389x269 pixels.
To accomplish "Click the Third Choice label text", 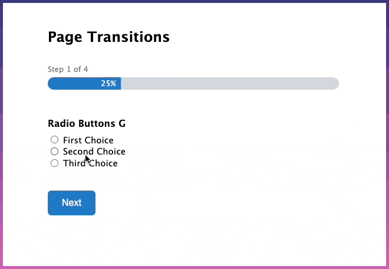I will [x=90, y=163].
